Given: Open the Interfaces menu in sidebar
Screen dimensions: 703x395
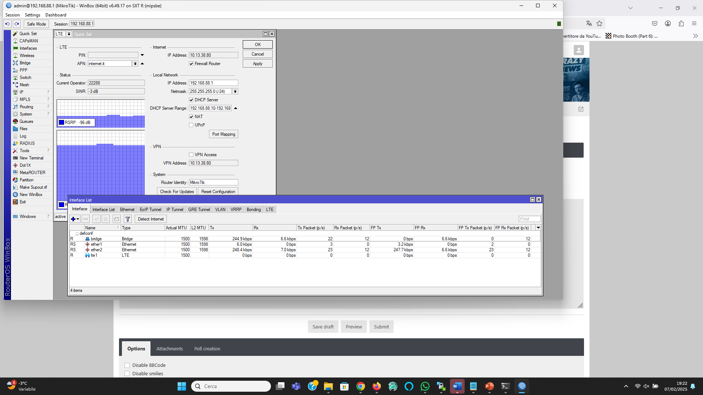Looking at the screenshot, I should pos(28,48).
